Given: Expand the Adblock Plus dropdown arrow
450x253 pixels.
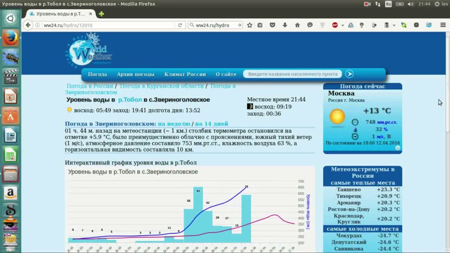Looking at the screenshot, I should coord(342,25).
